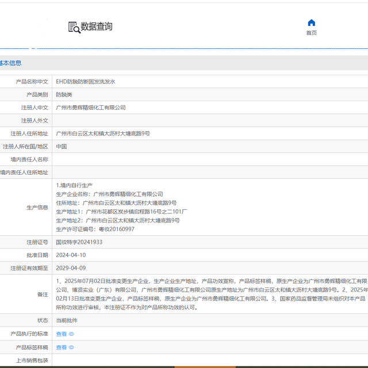Click the 注册人所在国/地区 label
The height and width of the screenshot is (368, 368).
point(25,147)
